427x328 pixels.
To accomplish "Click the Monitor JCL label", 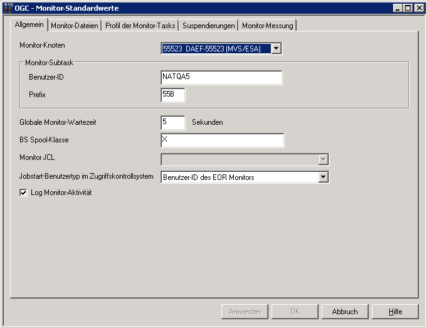I will pos(37,157).
